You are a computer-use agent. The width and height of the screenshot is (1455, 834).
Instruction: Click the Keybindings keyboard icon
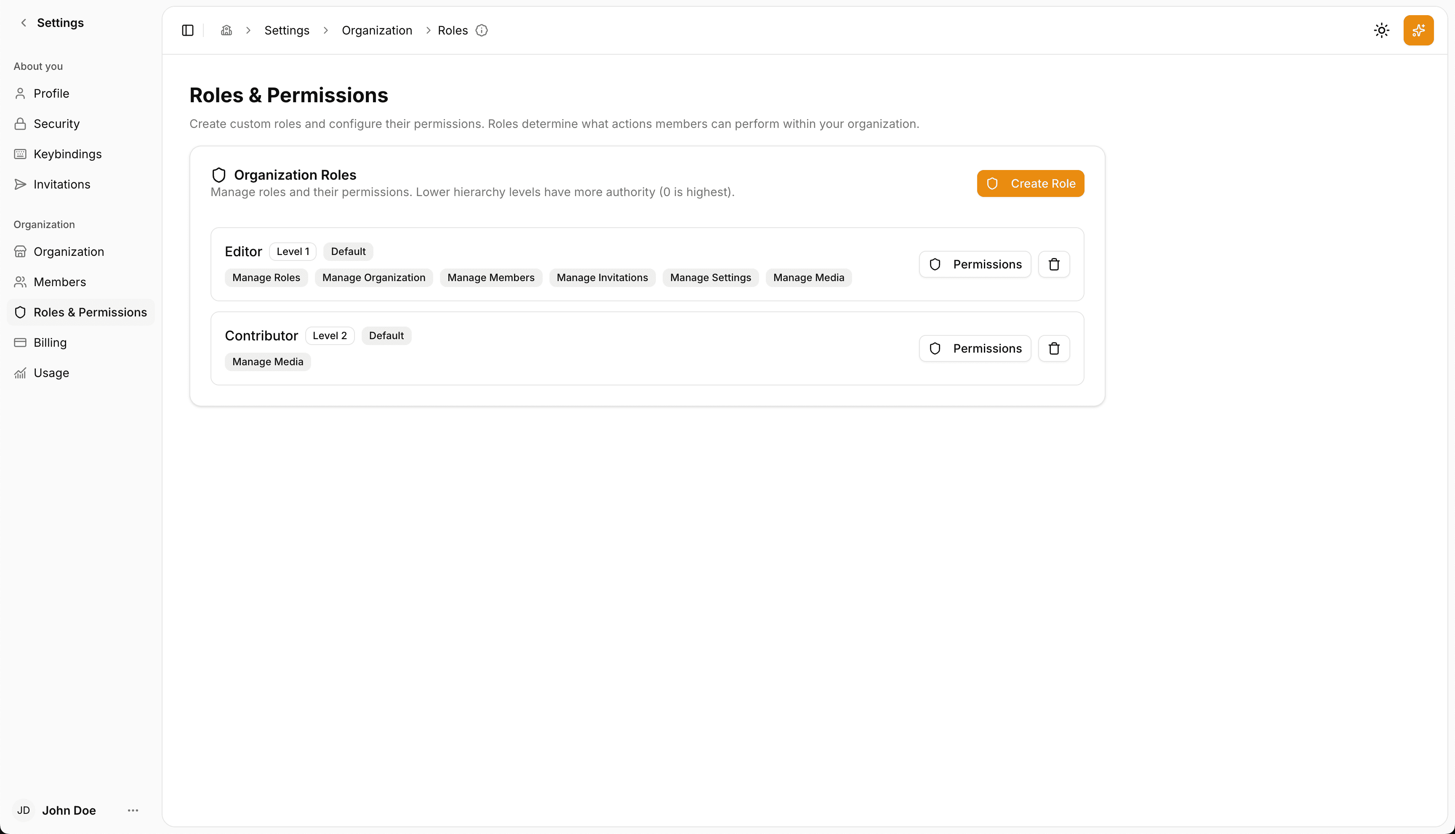point(20,154)
